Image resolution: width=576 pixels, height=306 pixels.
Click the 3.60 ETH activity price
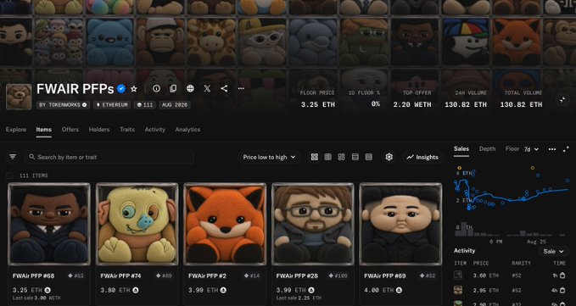[485, 275]
